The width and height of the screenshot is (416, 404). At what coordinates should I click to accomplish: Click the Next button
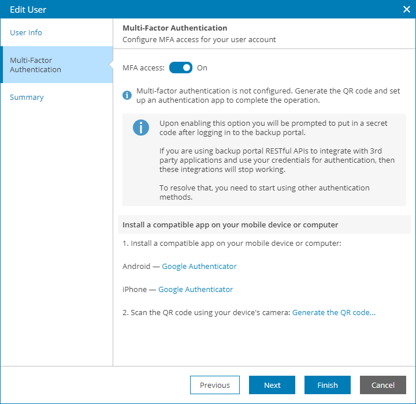pyautogui.click(x=272, y=385)
